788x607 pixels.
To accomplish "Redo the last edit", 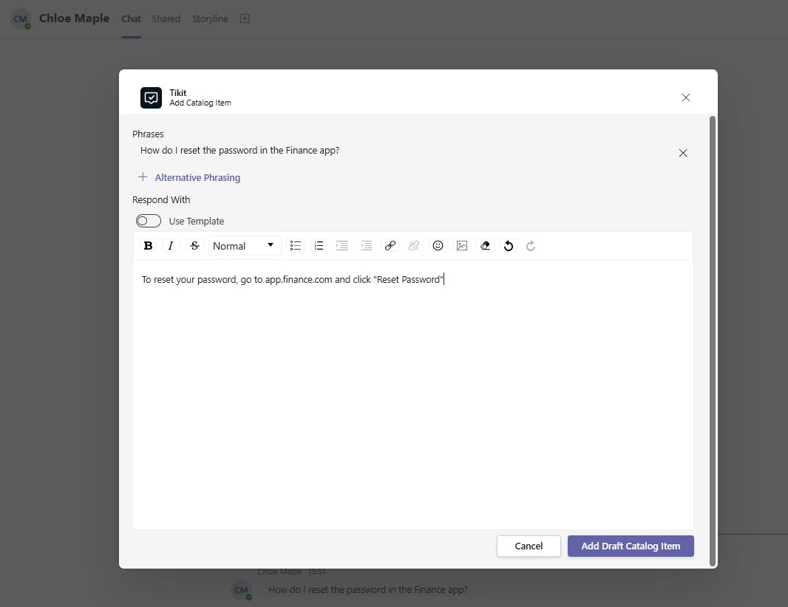I will pos(531,245).
